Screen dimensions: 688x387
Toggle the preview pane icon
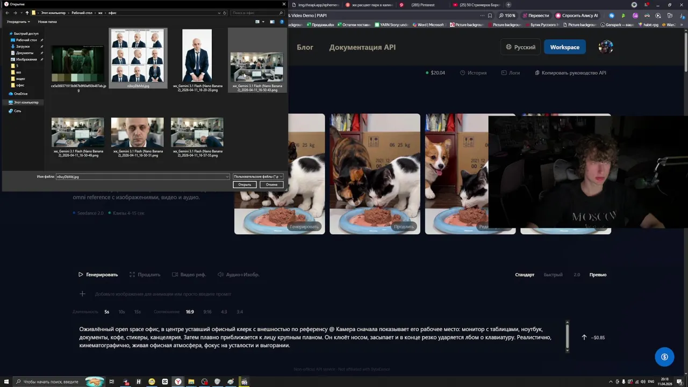273,22
